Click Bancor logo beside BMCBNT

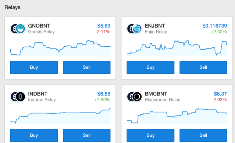pos(130,97)
